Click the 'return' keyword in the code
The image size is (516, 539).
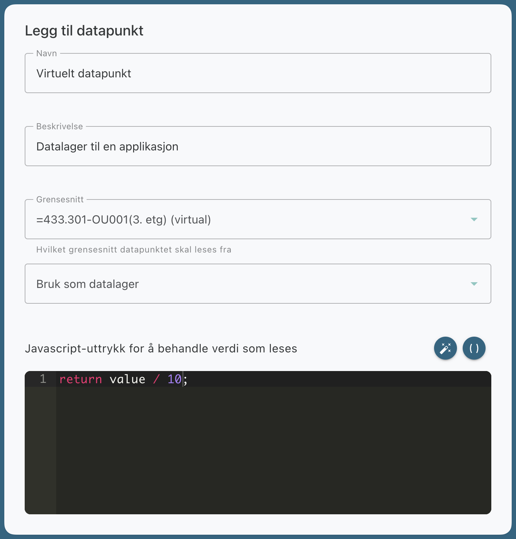tap(81, 379)
